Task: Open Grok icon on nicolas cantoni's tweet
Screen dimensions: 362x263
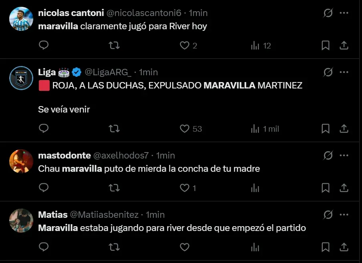Action: [328, 13]
